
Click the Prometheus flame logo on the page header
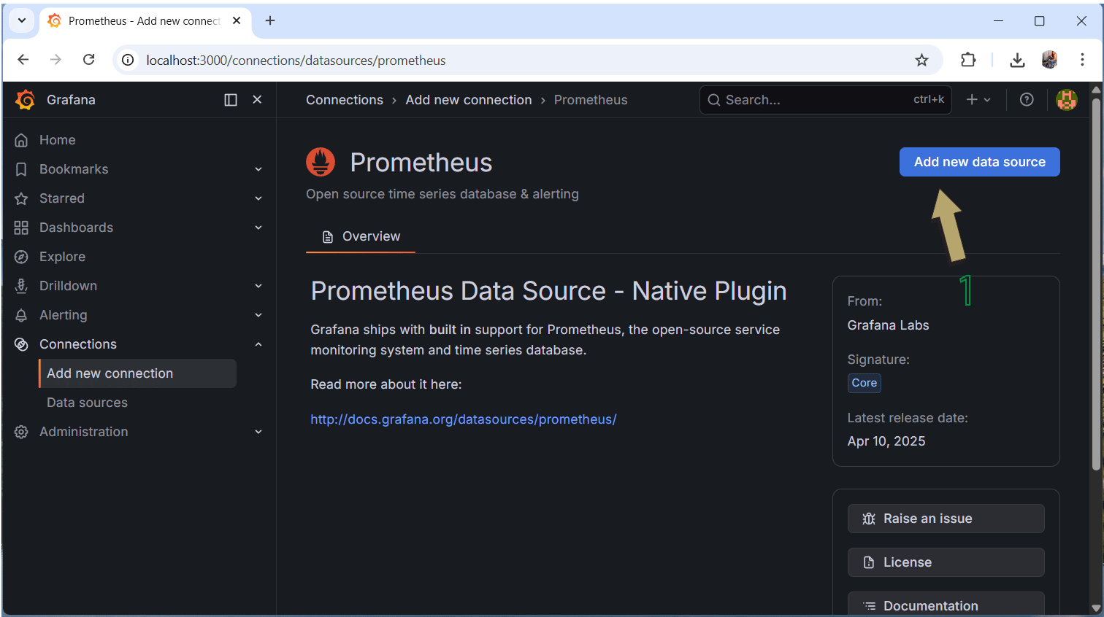click(x=321, y=162)
